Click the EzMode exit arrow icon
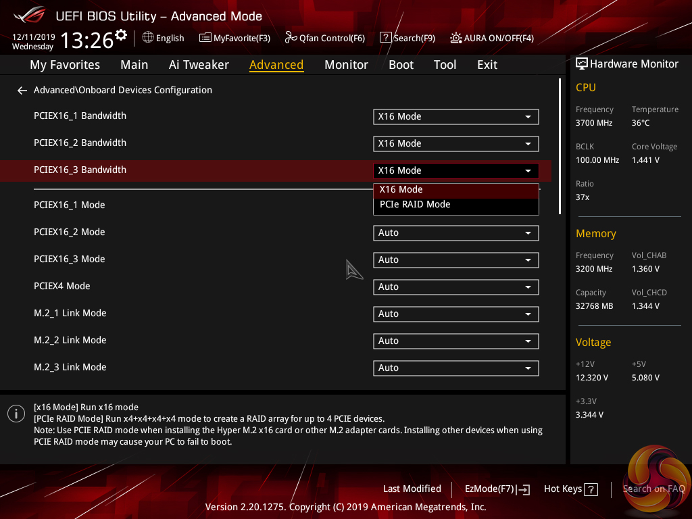692x519 pixels. pos(524,489)
